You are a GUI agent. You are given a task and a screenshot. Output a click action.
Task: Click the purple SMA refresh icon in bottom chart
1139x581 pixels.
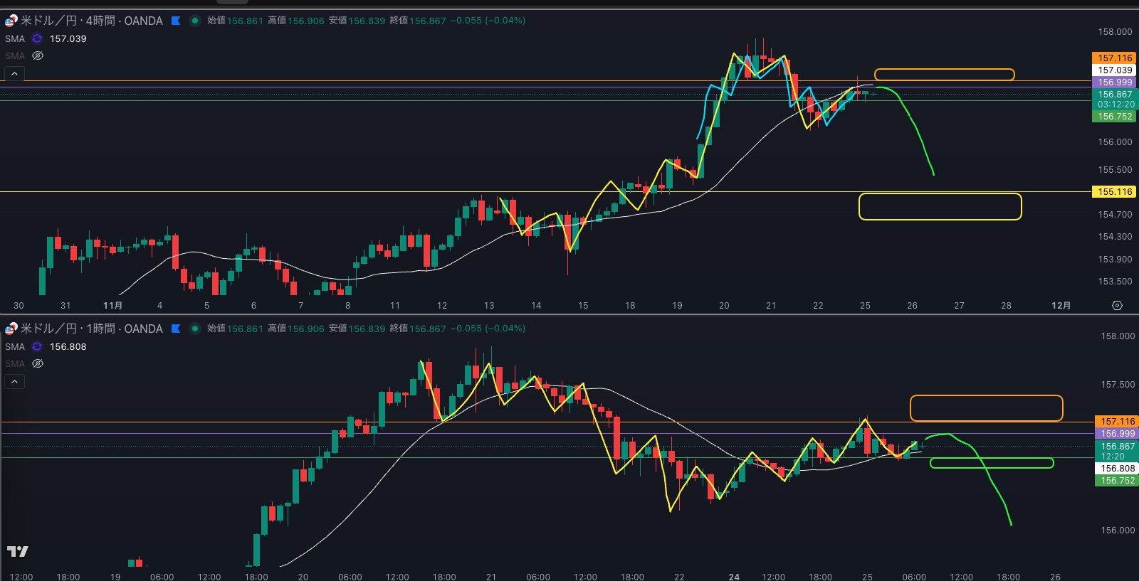[37, 346]
